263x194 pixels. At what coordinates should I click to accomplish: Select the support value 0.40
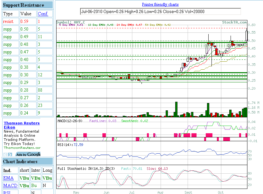[x=28, y=59]
